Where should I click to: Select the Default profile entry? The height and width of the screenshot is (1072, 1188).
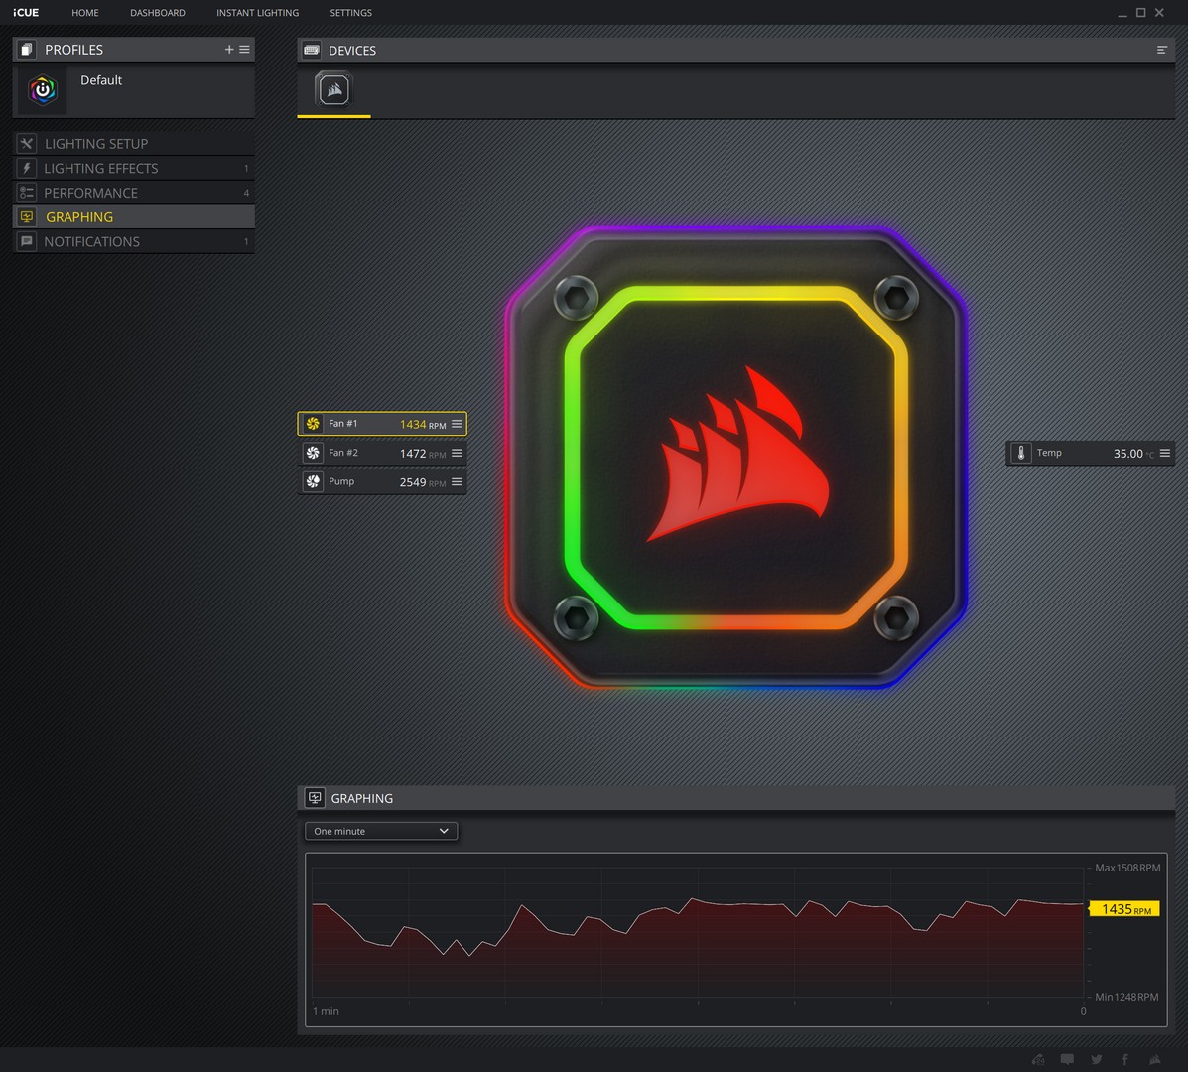[133, 90]
